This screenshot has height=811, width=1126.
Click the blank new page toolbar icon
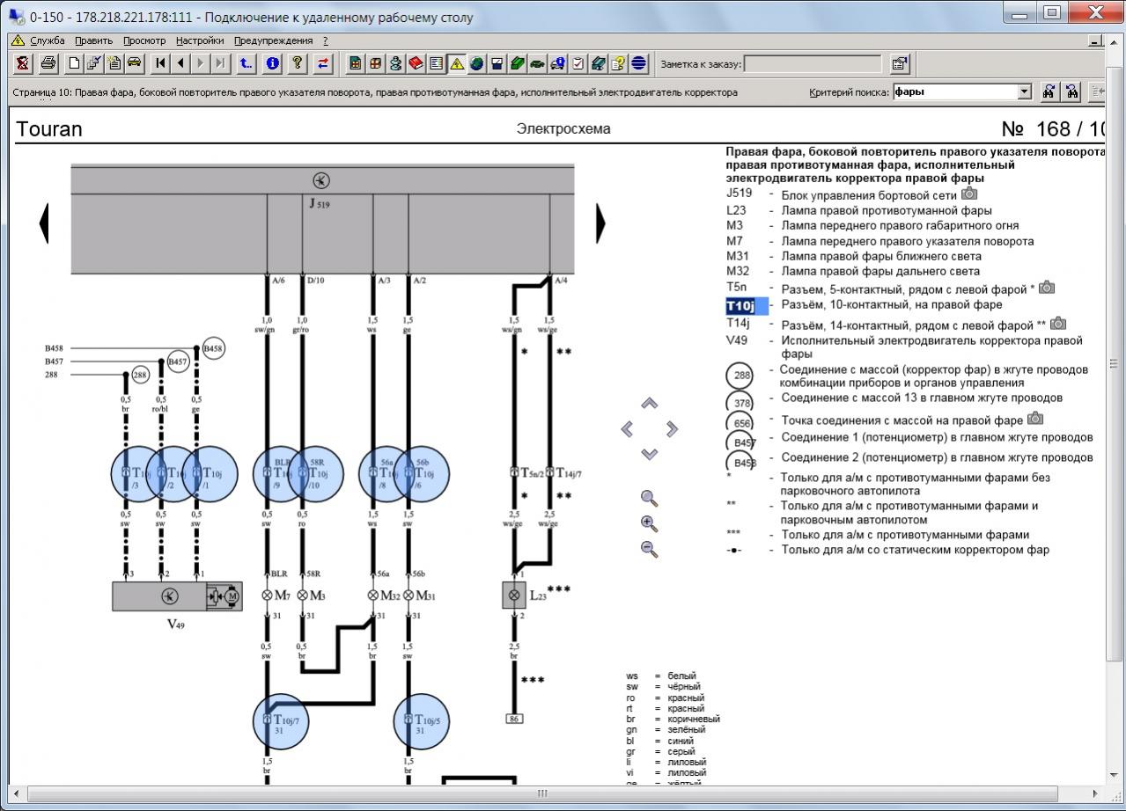click(74, 63)
